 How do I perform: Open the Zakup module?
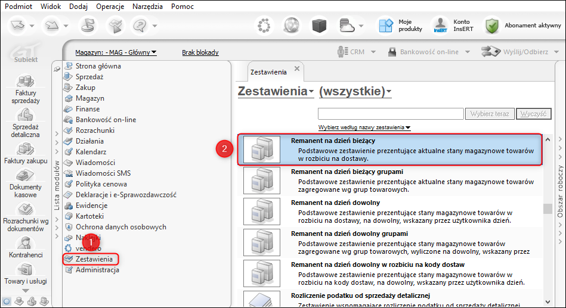[85, 88]
